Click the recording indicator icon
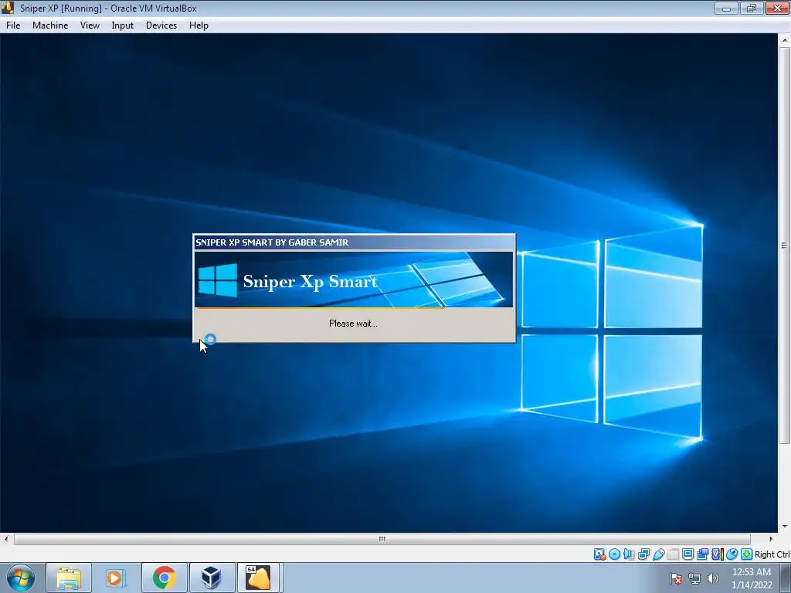The width and height of the screenshot is (791, 593). point(702,554)
